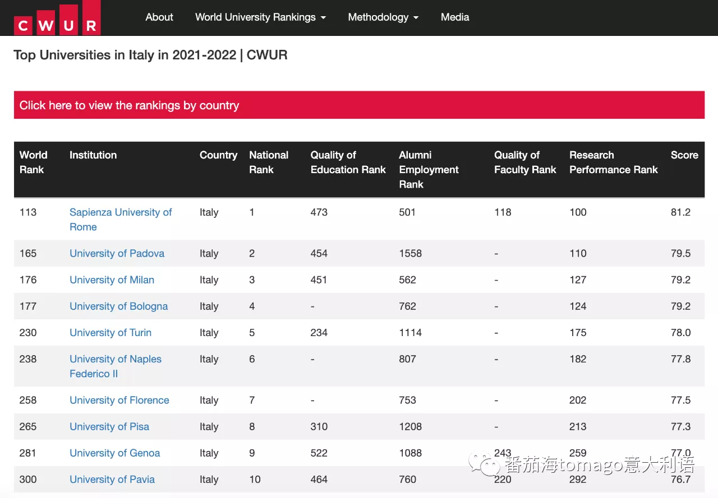Viewport: 718px width, 498px height.
Task: Click the Research Performance Rank header
Action: [613, 162]
